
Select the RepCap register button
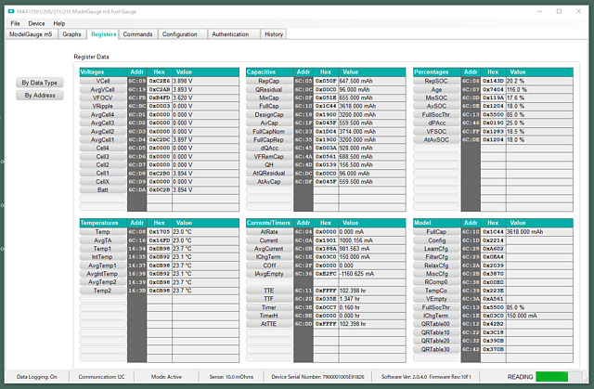pyautogui.click(x=269, y=81)
